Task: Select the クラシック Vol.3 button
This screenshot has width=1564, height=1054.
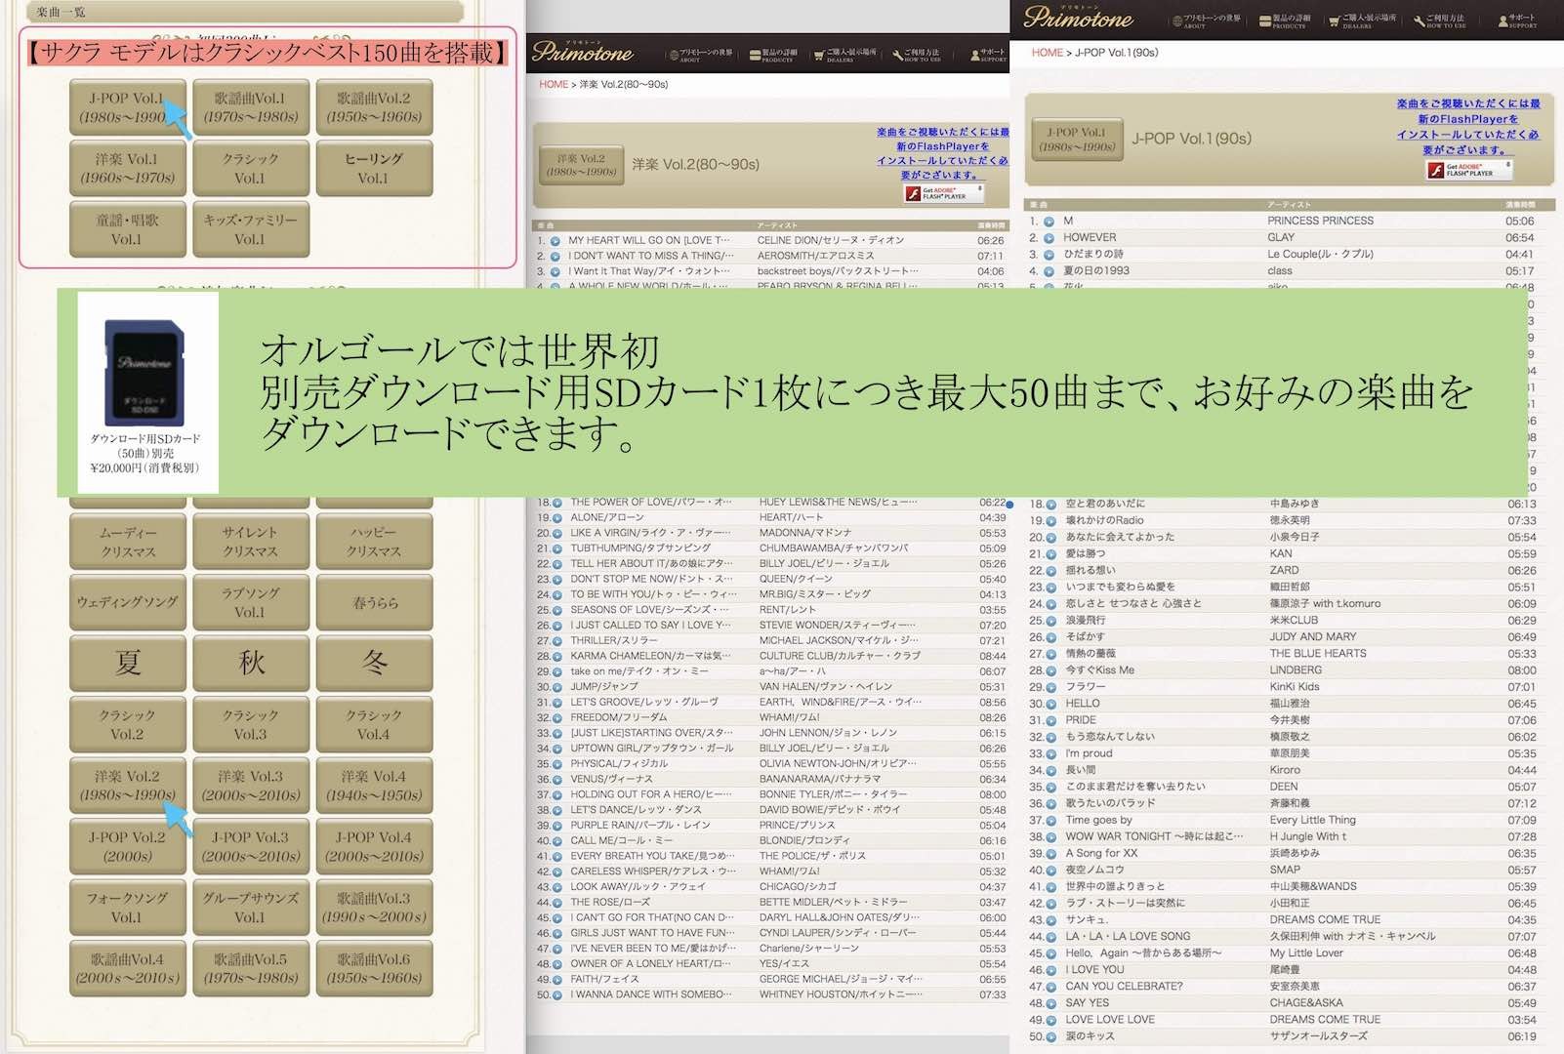Action: pos(251,724)
